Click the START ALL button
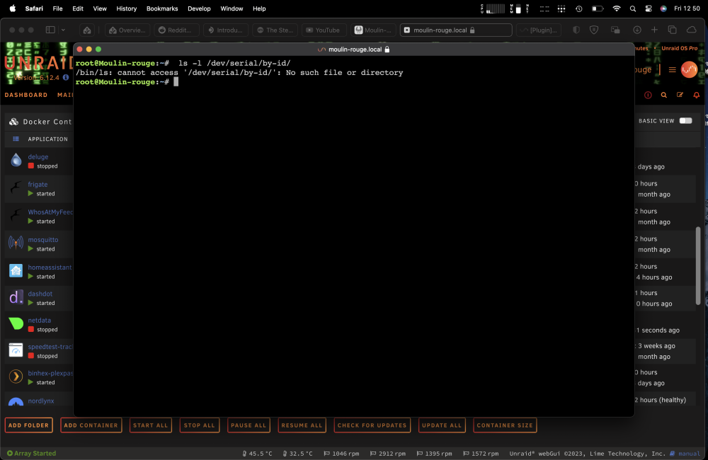This screenshot has height=460, width=708. pyautogui.click(x=150, y=425)
